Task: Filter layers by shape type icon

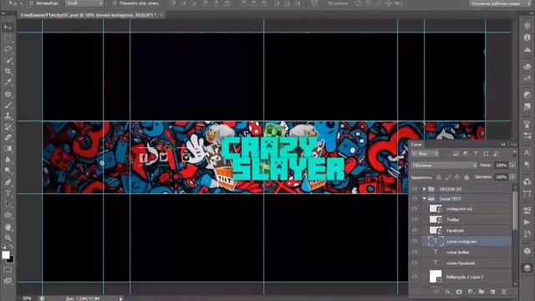Action: [486, 154]
